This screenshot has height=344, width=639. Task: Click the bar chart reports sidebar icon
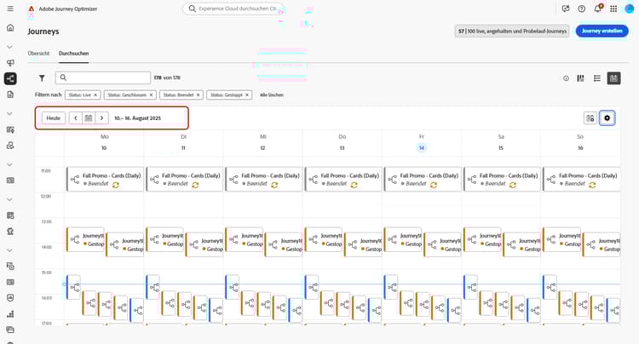point(10,314)
